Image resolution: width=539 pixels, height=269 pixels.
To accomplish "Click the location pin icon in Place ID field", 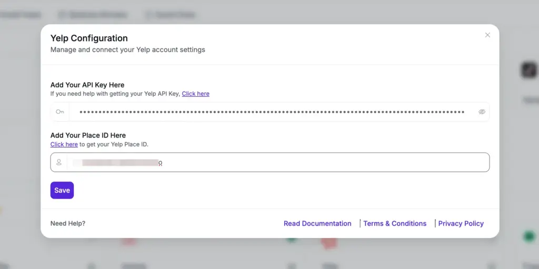I will (x=59, y=162).
